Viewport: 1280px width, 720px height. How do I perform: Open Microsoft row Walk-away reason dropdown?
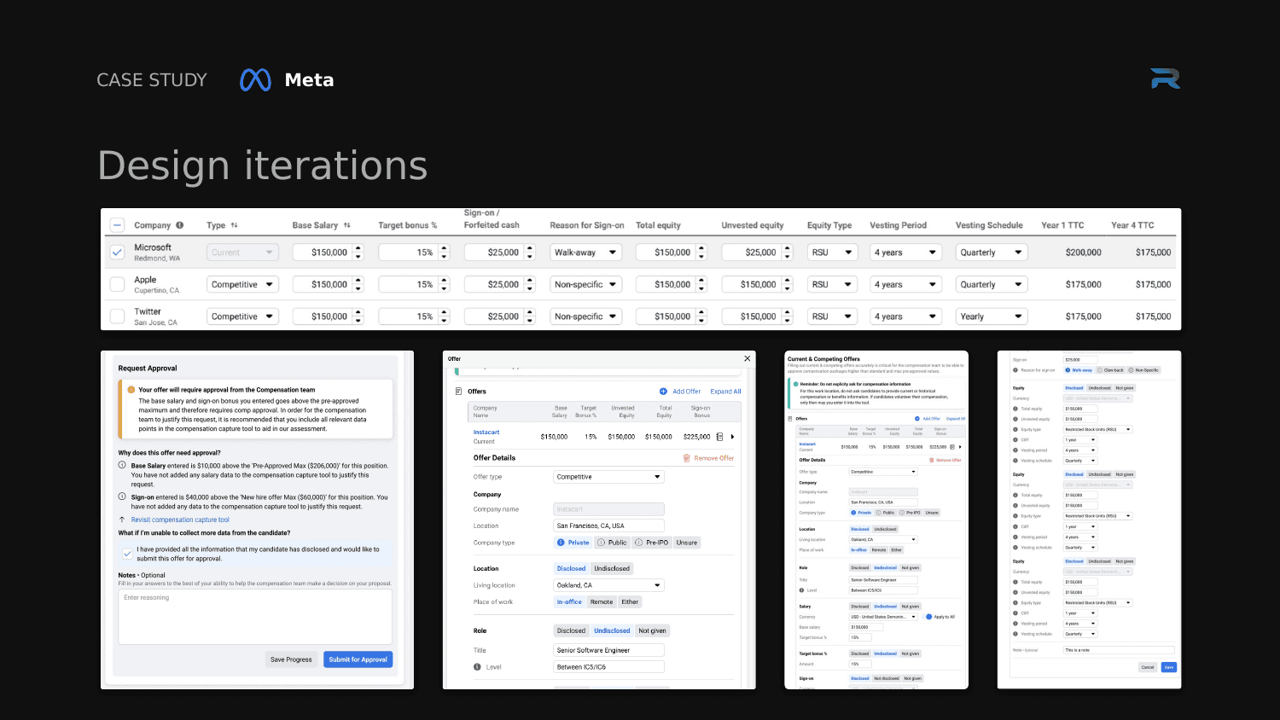coord(586,253)
